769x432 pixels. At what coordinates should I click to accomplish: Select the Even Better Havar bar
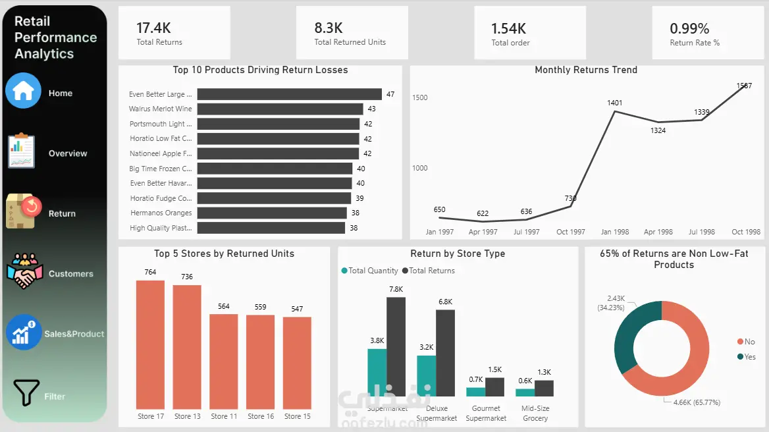275,183
